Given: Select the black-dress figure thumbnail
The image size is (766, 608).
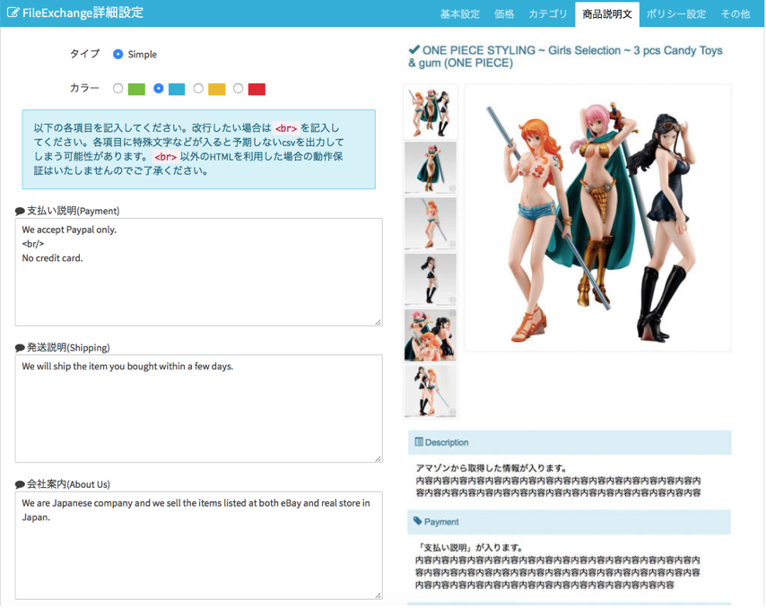Looking at the screenshot, I should (x=431, y=279).
